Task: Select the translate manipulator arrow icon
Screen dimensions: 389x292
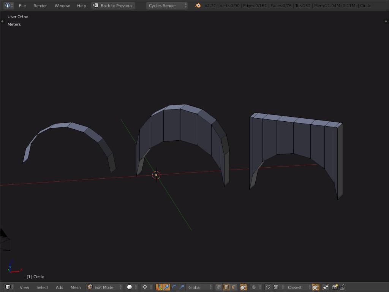Action: tap(166, 287)
